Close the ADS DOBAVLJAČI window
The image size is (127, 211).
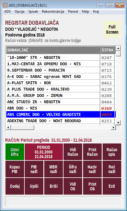[x=120, y=5]
